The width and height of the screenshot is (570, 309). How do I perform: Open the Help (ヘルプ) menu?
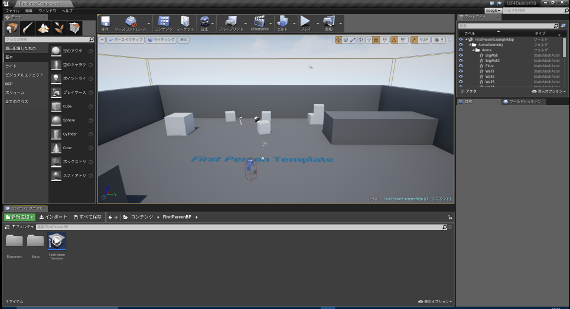[67, 11]
